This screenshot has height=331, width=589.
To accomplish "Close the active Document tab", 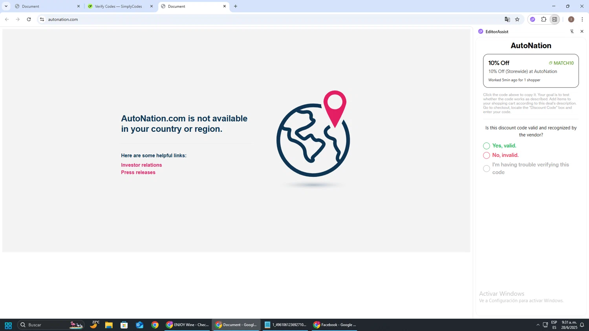I will [225, 6].
